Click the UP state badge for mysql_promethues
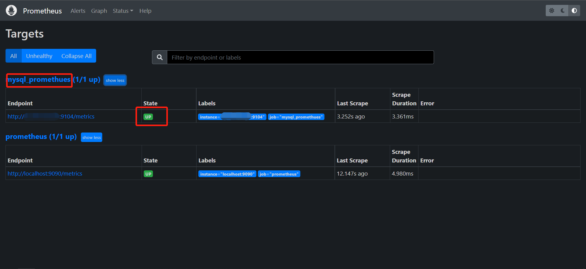This screenshot has width=586, height=269. (148, 117)
